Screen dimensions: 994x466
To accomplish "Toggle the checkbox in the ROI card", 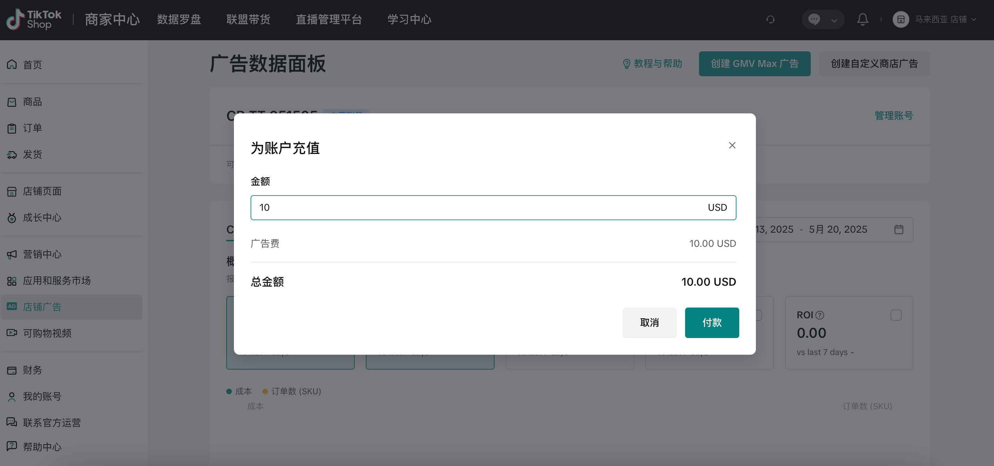I will [x=896, y=315].
